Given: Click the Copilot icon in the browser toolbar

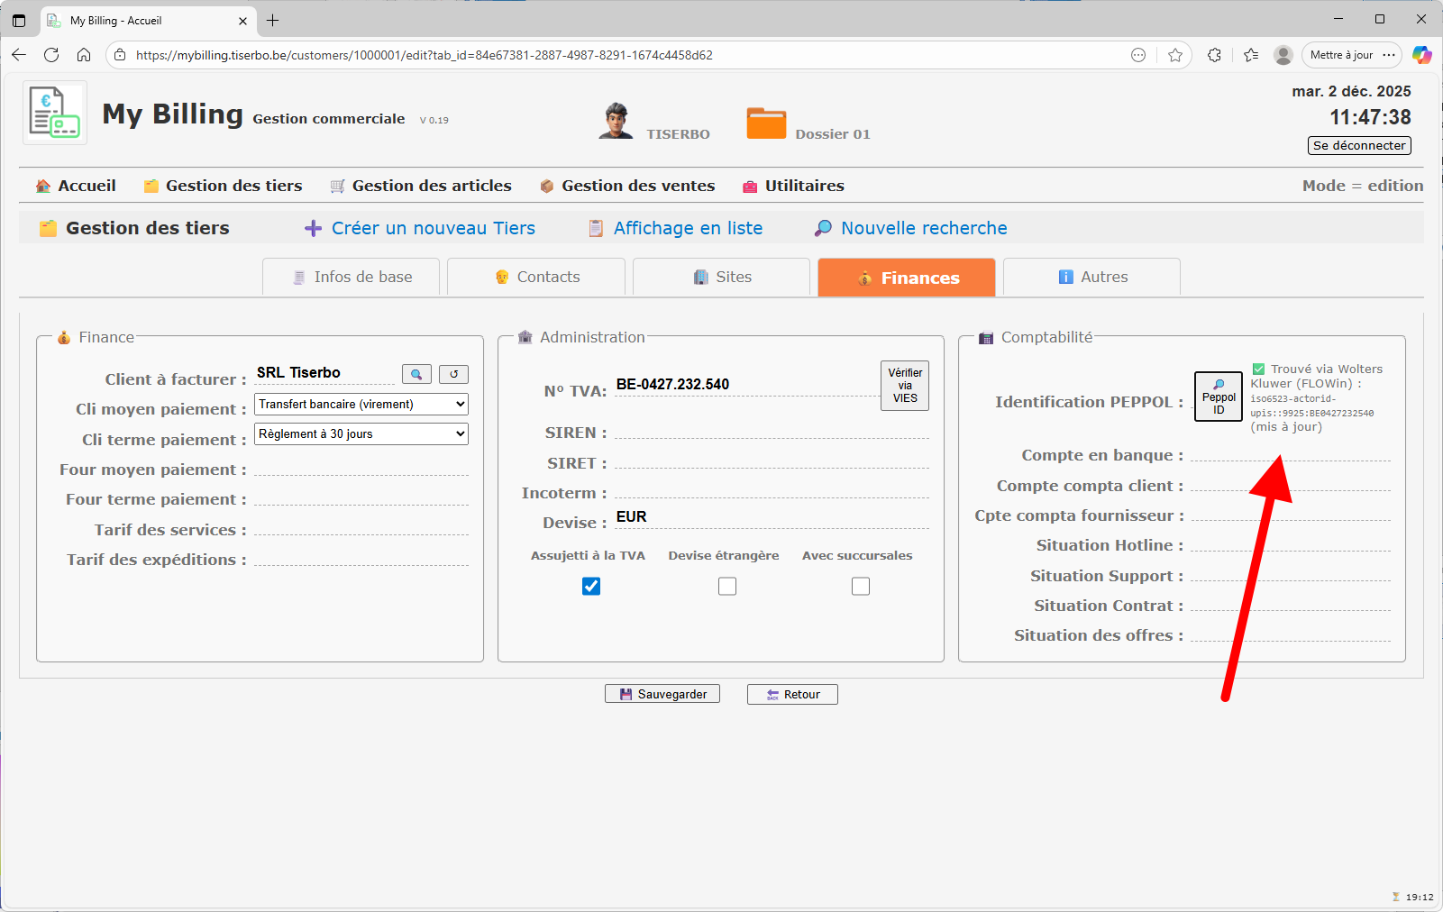Looking at the screenshot, I should [1422, 55].
